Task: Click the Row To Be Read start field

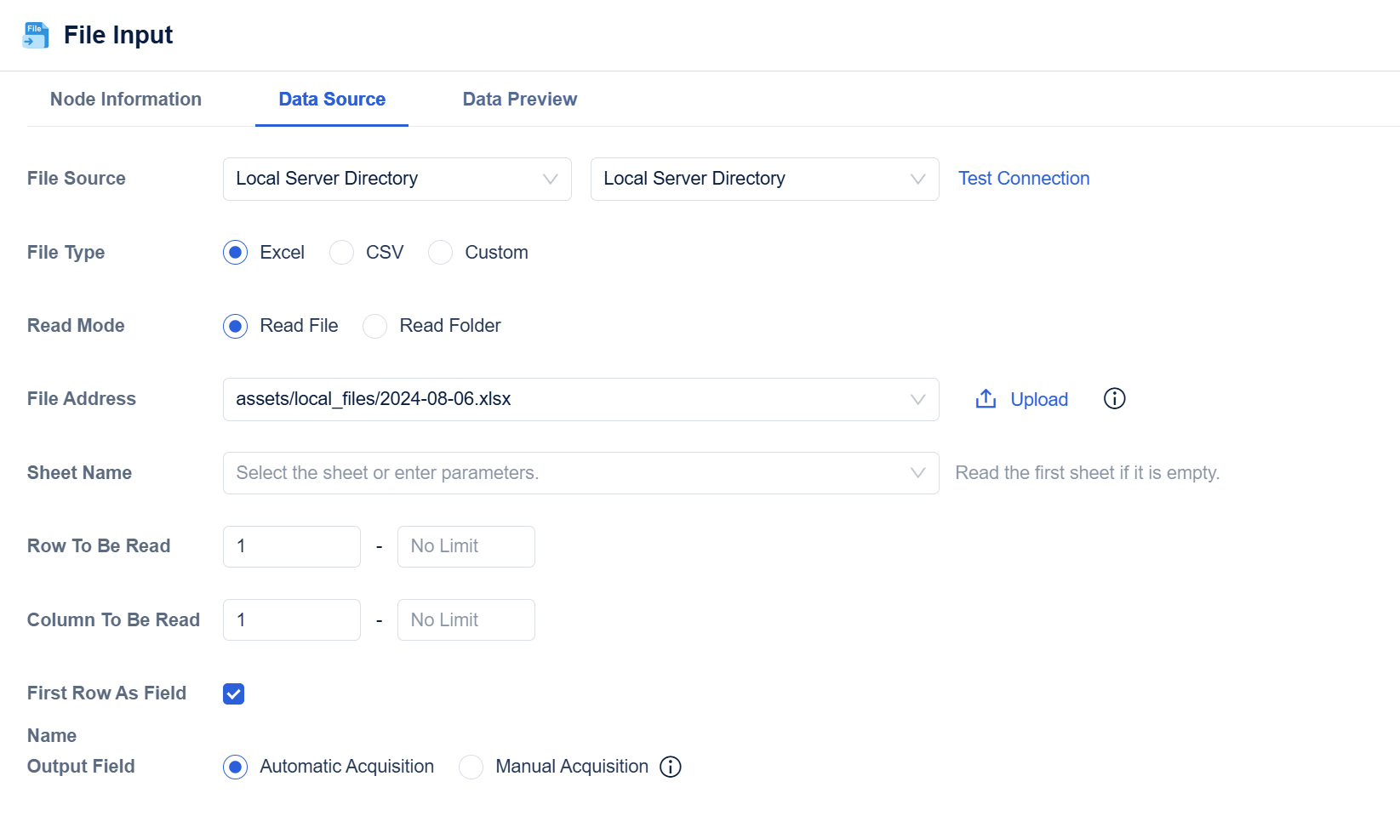Action: pos(292,546)
